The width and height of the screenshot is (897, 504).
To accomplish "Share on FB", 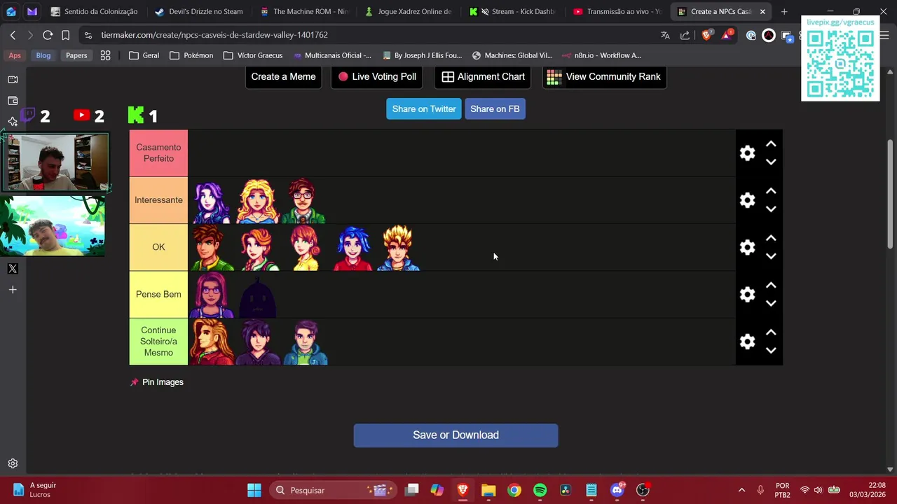I will tap(495, 108).
